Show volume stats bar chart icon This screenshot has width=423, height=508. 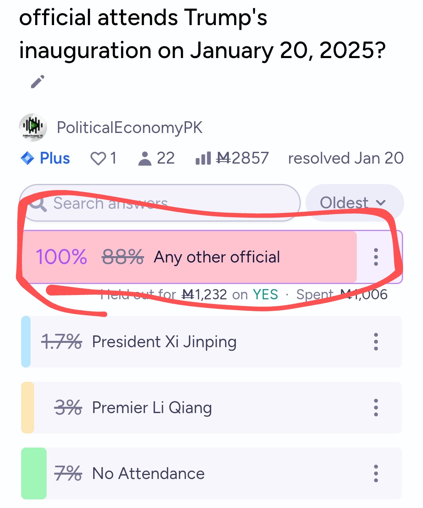pos(203,158)
